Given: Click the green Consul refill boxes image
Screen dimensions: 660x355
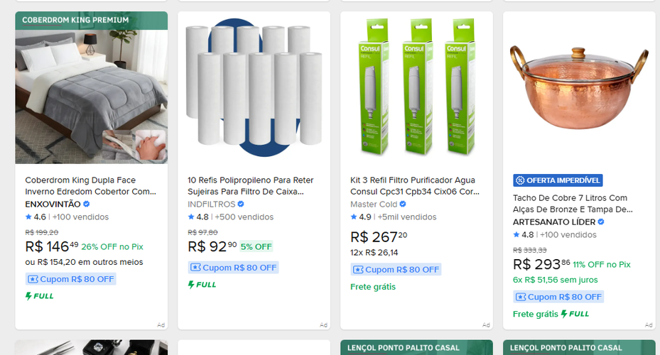Looking at the screenshot, I should [x=417, y=87].
